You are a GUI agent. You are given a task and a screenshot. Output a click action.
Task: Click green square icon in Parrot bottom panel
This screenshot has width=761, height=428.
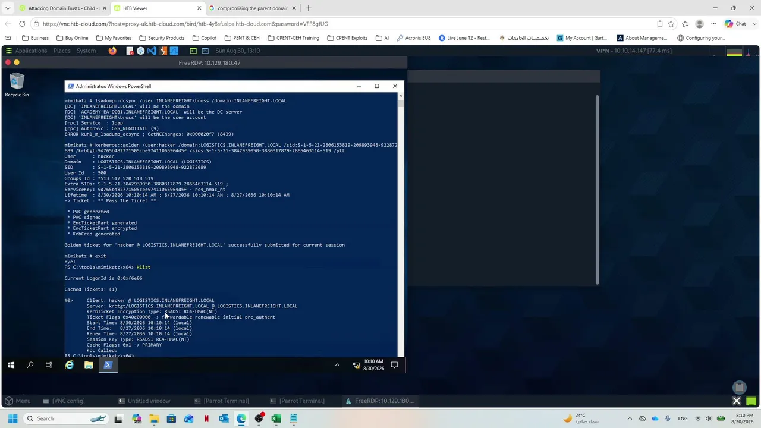(x=752, y=401)
